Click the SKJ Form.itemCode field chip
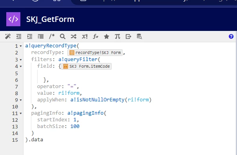Image resolution: width=237 pixels, height=155 pixels. [x=86, y=66]
